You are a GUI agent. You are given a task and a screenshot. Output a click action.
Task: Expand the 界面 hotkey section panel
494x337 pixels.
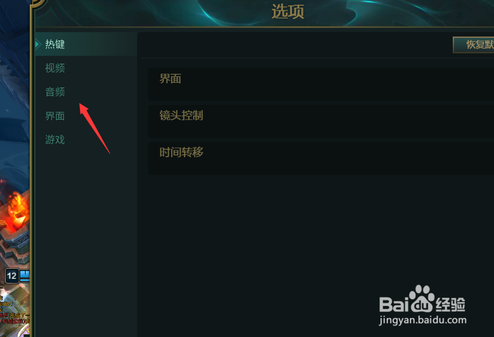coord(321,85)
